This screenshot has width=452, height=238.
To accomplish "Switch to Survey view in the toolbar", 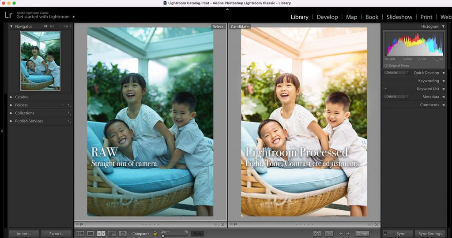I will pyautogui.click(x=112, y=234).
